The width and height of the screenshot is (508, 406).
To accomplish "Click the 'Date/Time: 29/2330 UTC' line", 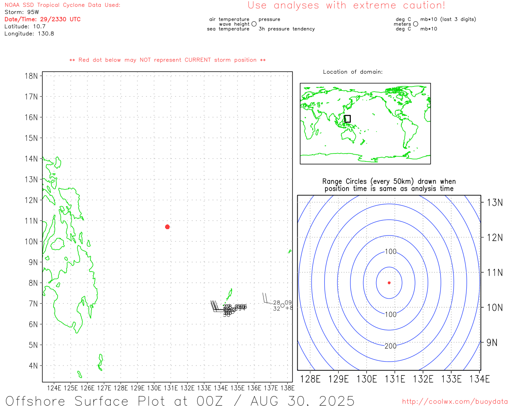I will 42,19.
